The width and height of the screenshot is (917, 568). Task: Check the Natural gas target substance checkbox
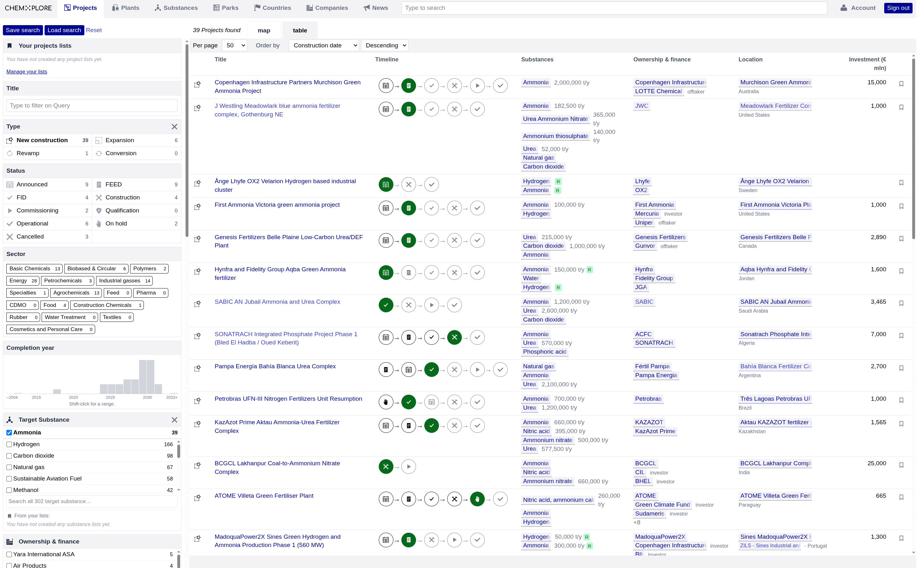[9, 467]
